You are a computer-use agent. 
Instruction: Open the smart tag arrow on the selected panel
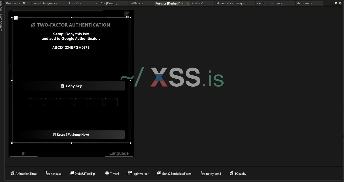click(127, 17)
